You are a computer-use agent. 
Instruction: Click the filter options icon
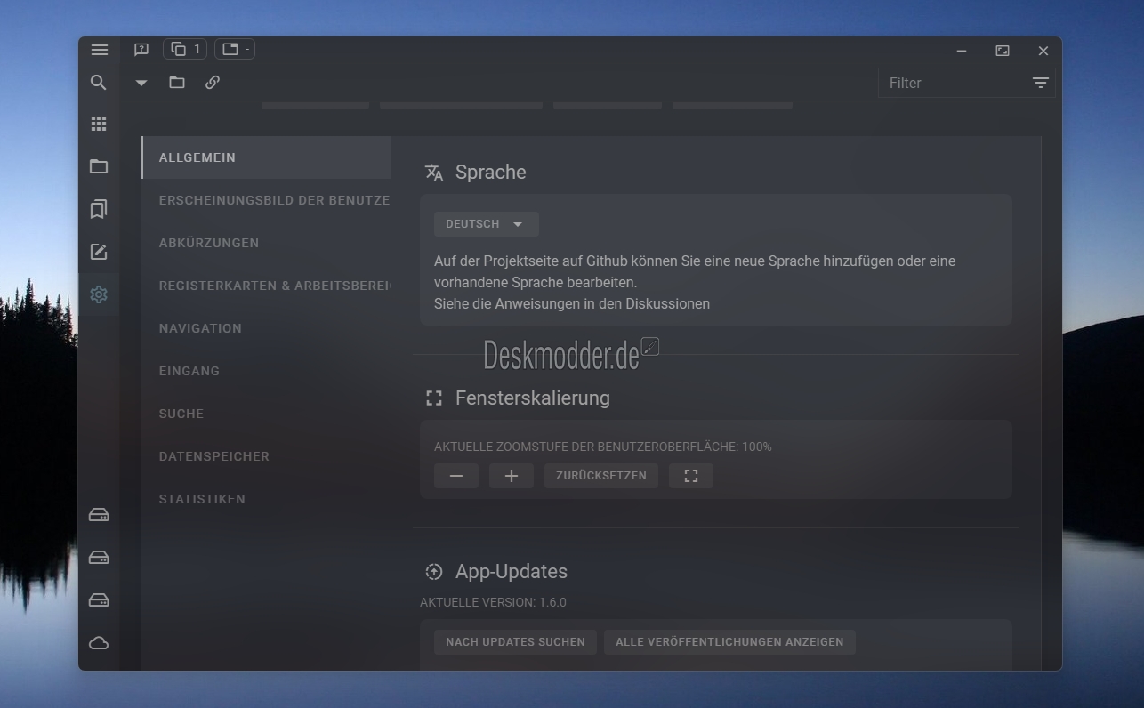(1041, 83)
